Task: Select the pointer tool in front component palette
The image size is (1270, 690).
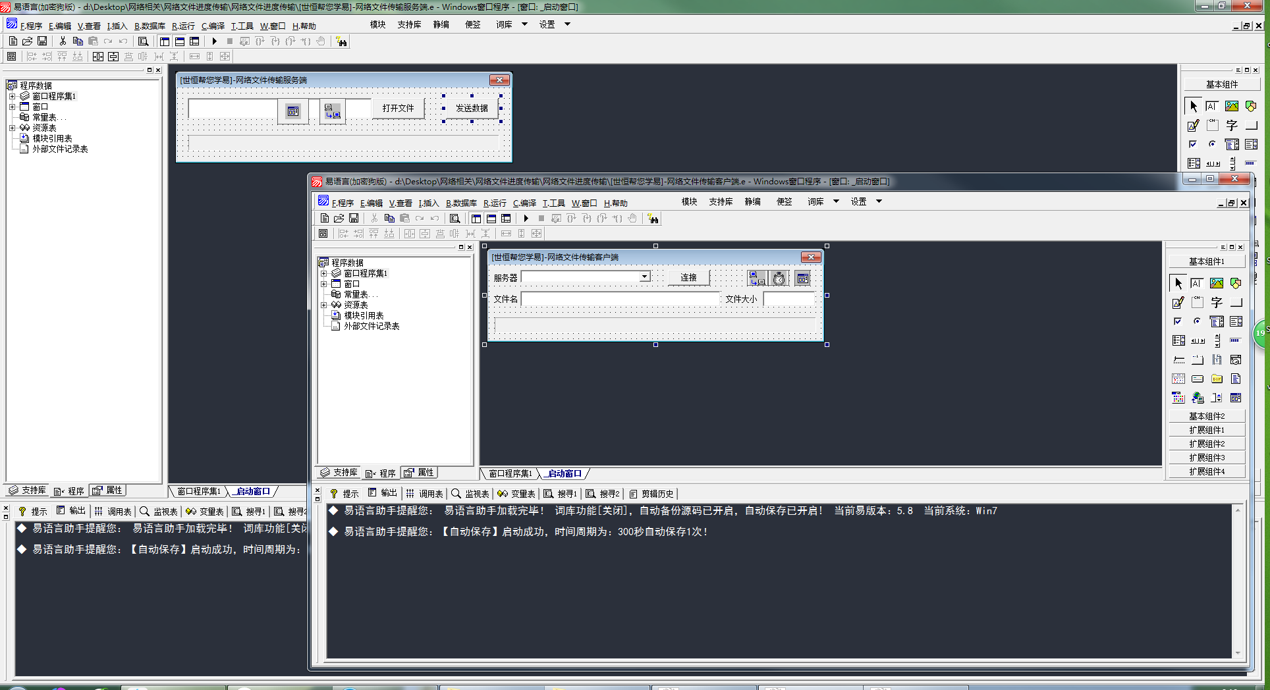Action: [x=1178, y=283]
